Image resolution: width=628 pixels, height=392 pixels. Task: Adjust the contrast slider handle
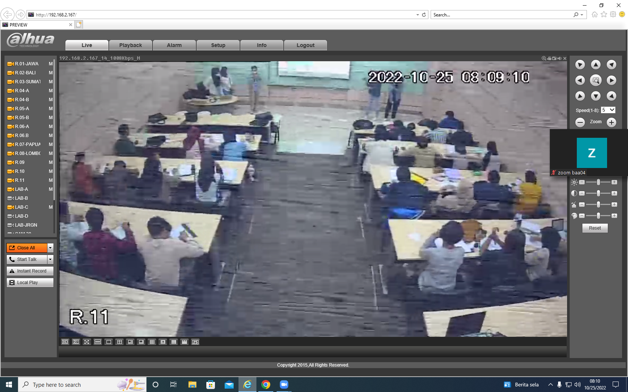pyautogui.click(x=598, y=193)
